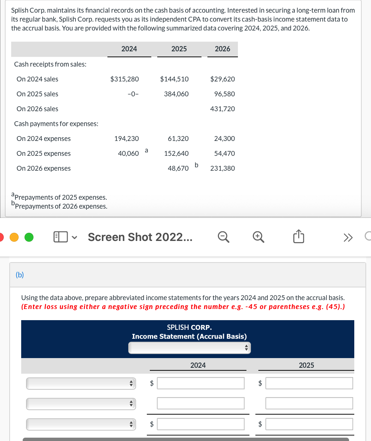
Task: Click the sidebar view icon
Action: [61, 237]
